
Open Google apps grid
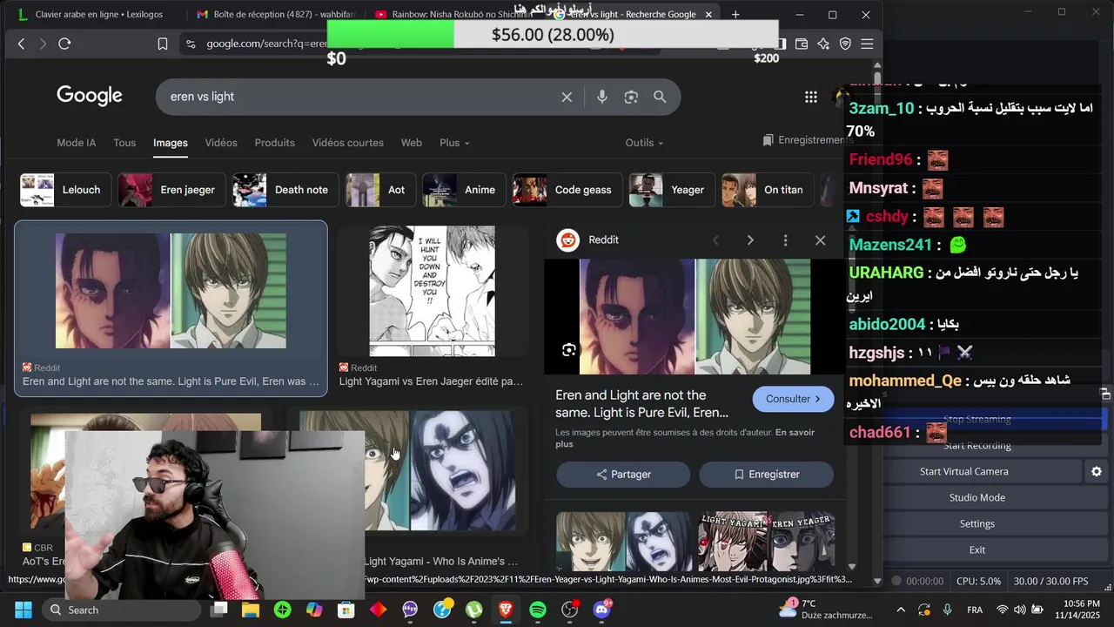tap(810, 97)
